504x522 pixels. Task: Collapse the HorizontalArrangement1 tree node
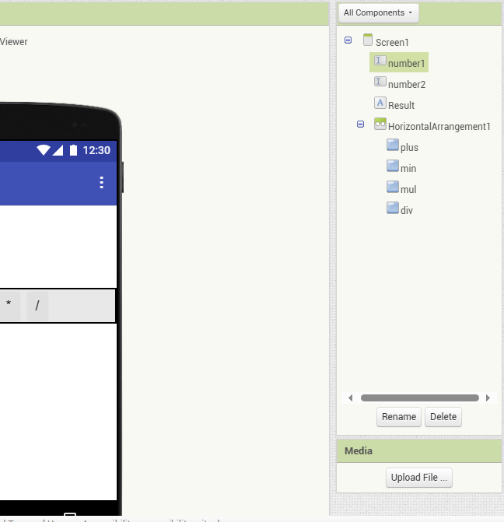[360, 124]
